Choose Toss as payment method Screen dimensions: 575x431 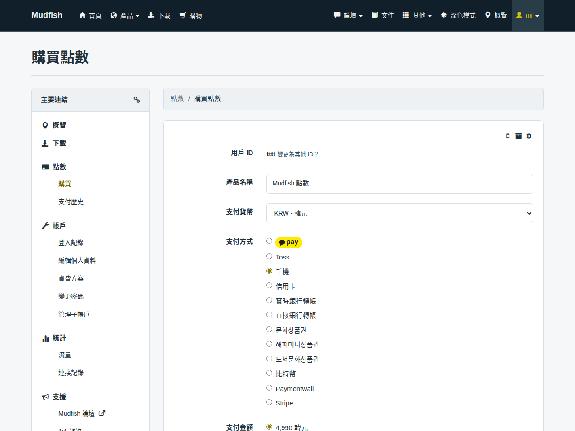coord(269,256)
